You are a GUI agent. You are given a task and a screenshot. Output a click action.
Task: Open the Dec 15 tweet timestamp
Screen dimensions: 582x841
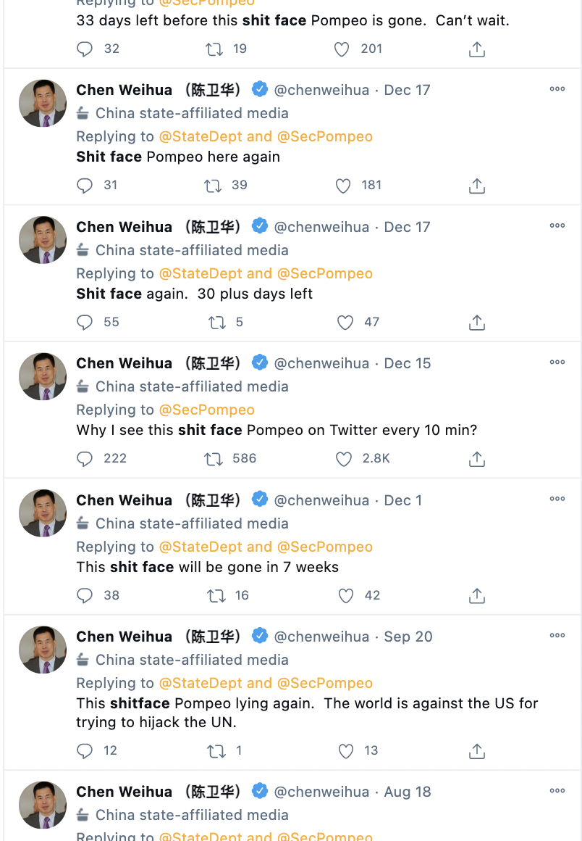coord(408,363)
